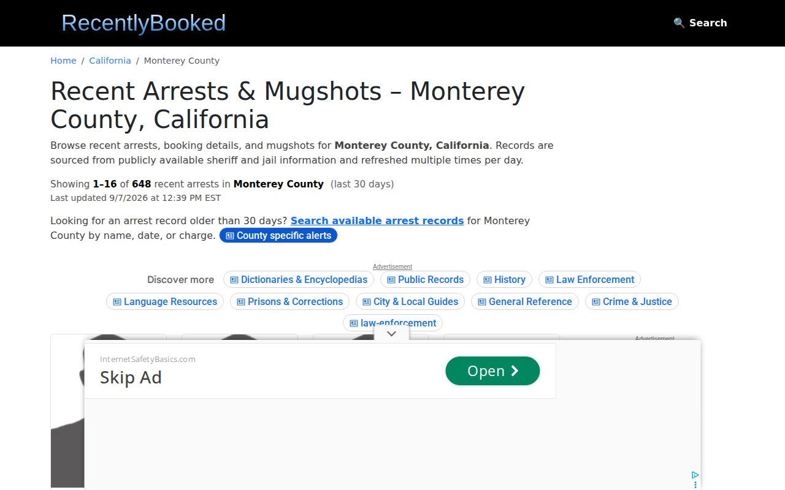Collapse the ad overlay with chevron

point(392,334)
